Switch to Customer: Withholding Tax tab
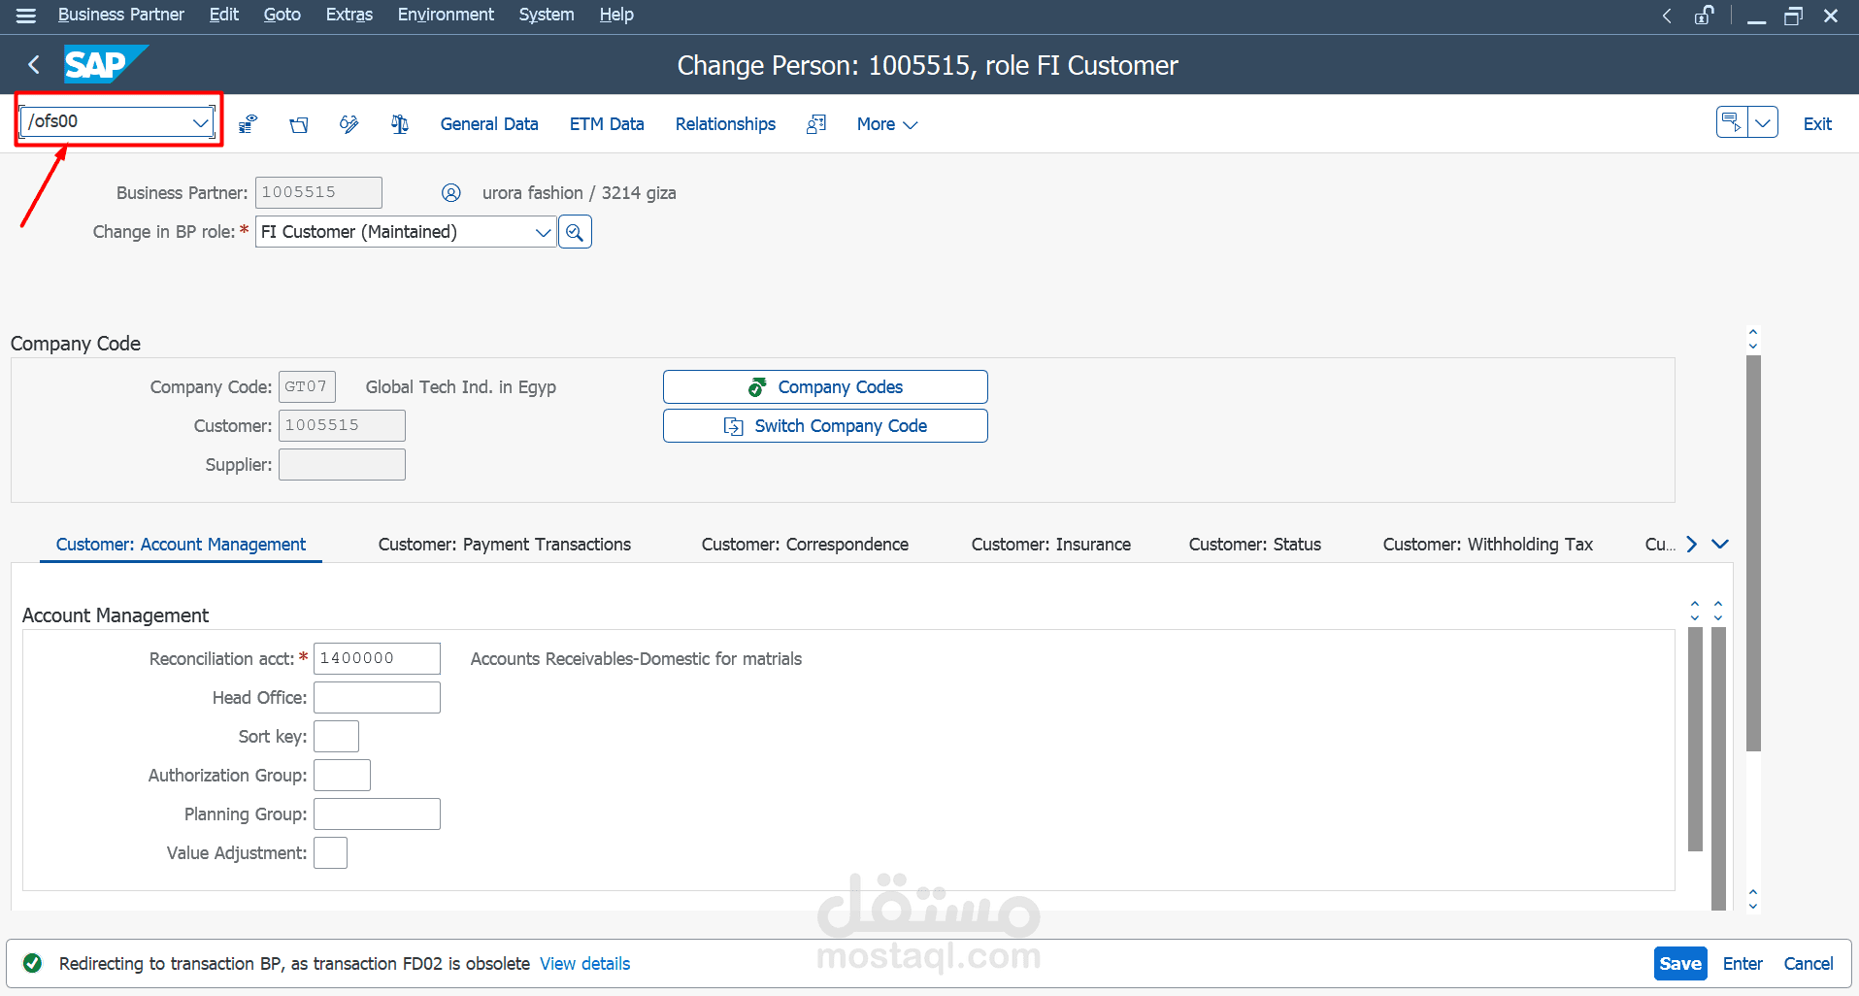The width and height of the screenshot is (1859, 996). click(1488, 545)
